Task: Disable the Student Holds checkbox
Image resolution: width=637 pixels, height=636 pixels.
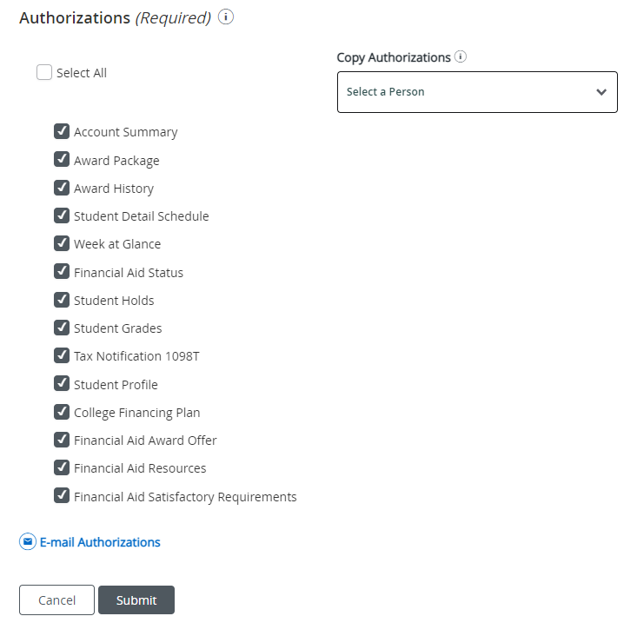Action: (62, 300)
